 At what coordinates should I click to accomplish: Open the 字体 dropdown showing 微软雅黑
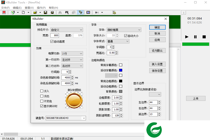124,30
